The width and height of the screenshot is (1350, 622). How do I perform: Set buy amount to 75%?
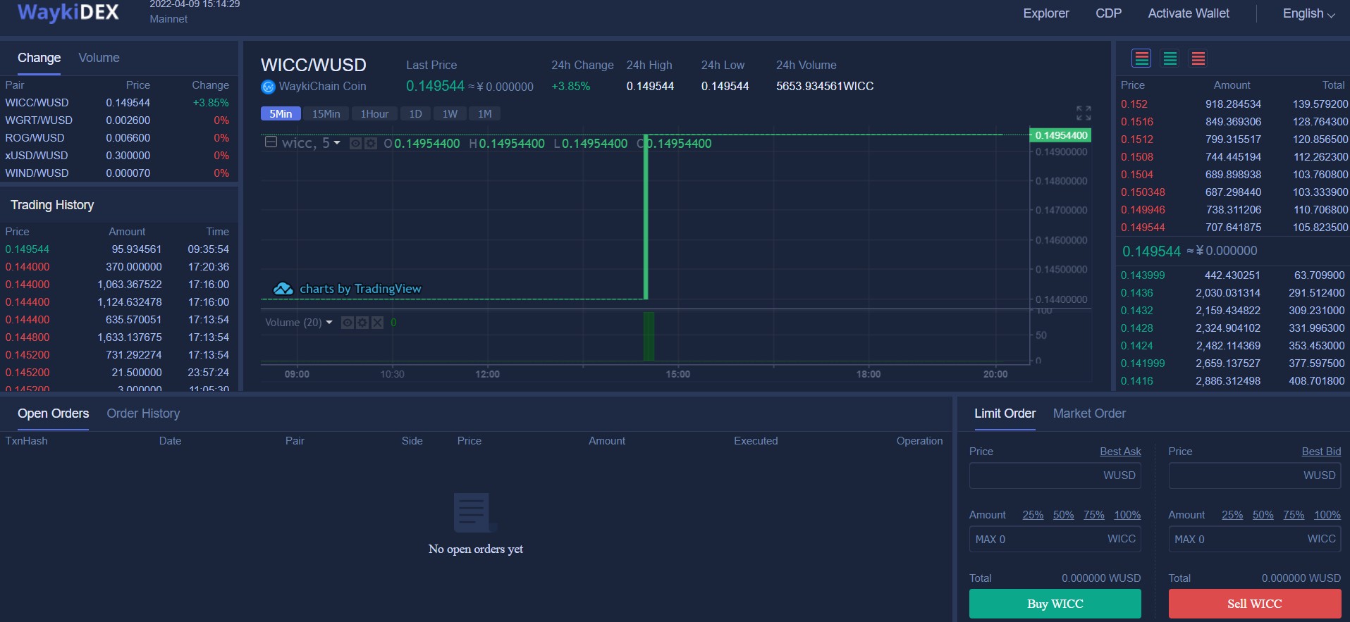pyautogui.click(x=1094, y=515)
